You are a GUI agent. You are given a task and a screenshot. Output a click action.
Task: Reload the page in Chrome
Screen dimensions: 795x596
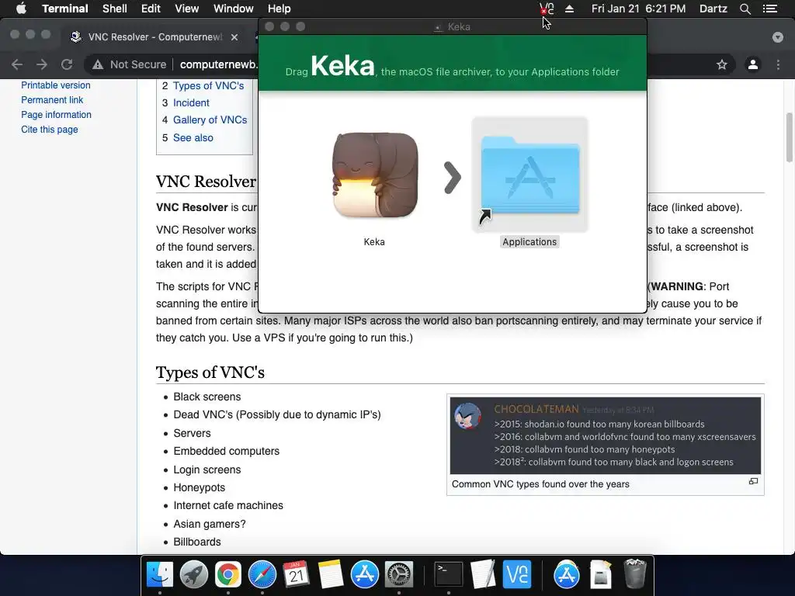[67, 64]
